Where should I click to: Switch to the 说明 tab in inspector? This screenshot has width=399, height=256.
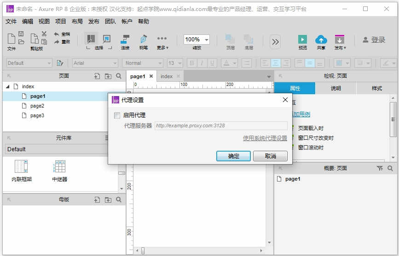[335, 88]
